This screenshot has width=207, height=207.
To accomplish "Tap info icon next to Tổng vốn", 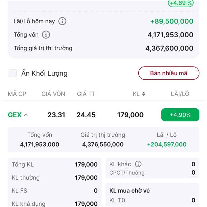I will click(x=46, y=35).
